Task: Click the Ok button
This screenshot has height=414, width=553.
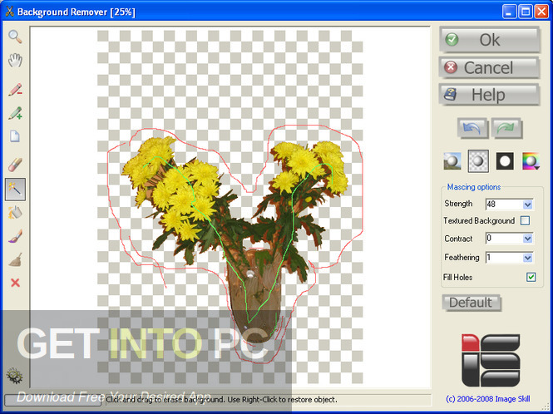Action: click(x=490, y=40)
